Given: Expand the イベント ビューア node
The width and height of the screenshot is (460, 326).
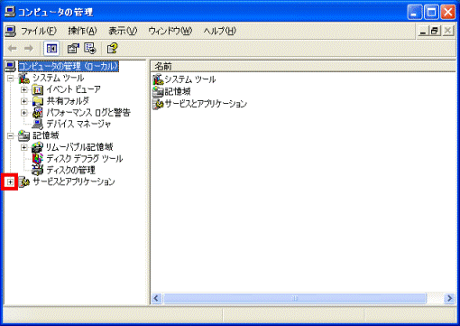Looking at the screenshot, I should 23,89.
